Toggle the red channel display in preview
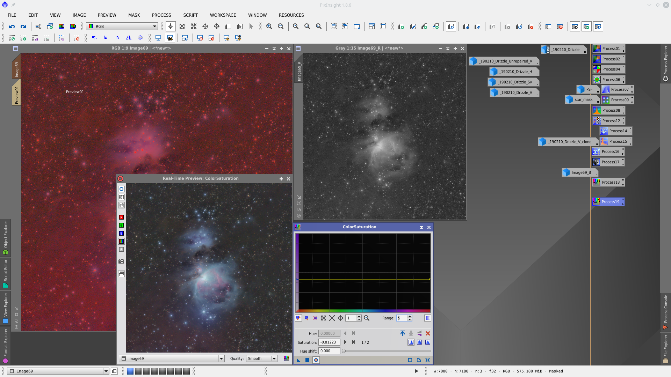This screenshot has height=377, width=671. click(121, 217)
